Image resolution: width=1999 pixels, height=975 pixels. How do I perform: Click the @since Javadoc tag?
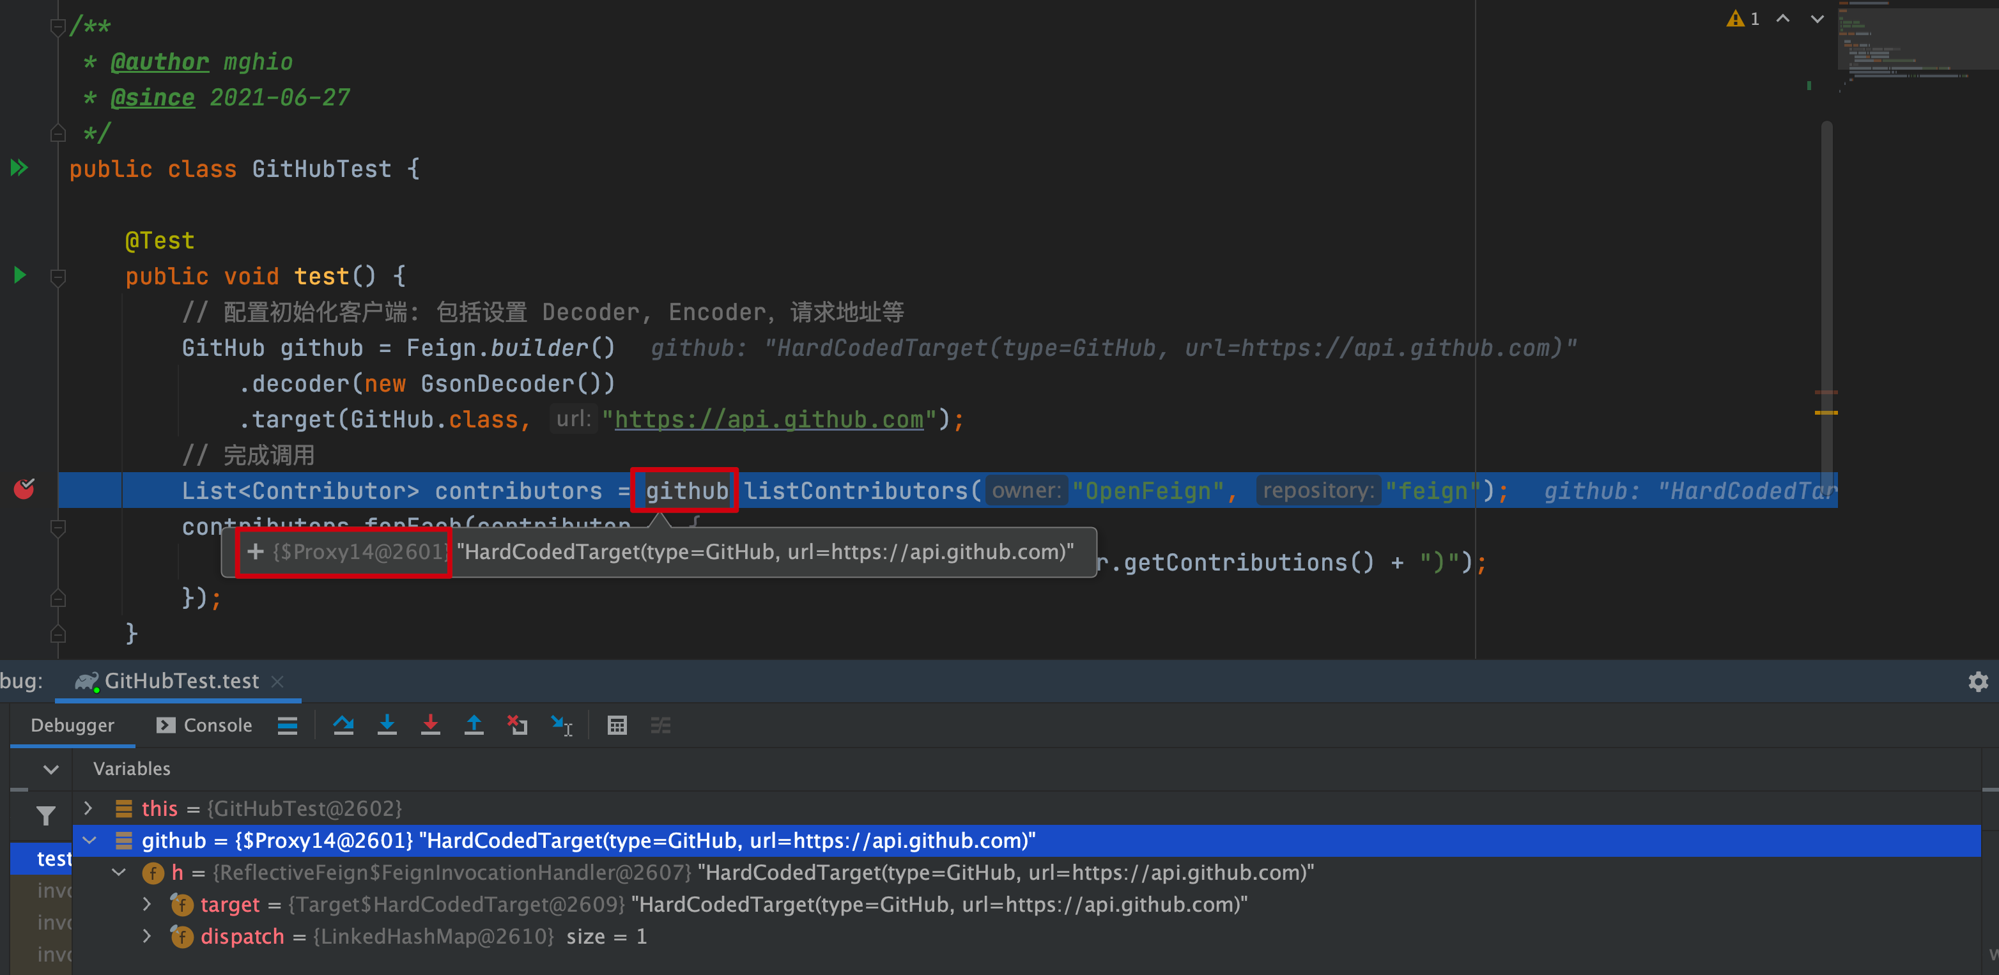[x=152, y=98]
